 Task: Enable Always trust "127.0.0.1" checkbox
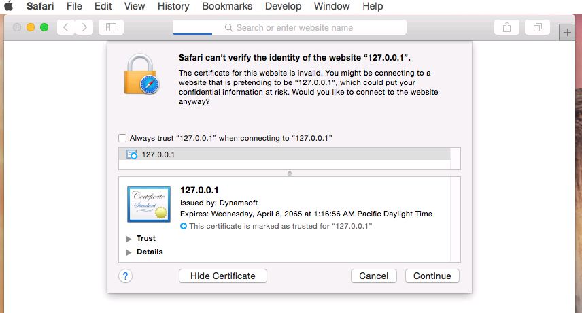tap(122, 138)
